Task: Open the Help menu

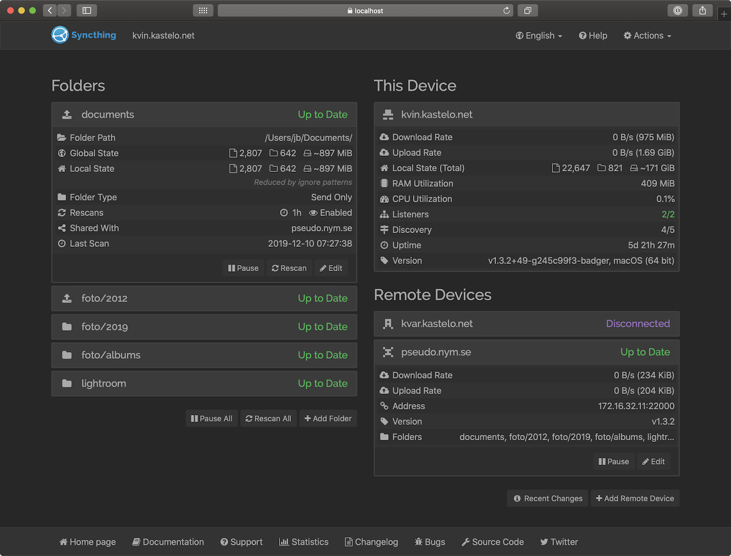Action: click(x=593, y=35)
